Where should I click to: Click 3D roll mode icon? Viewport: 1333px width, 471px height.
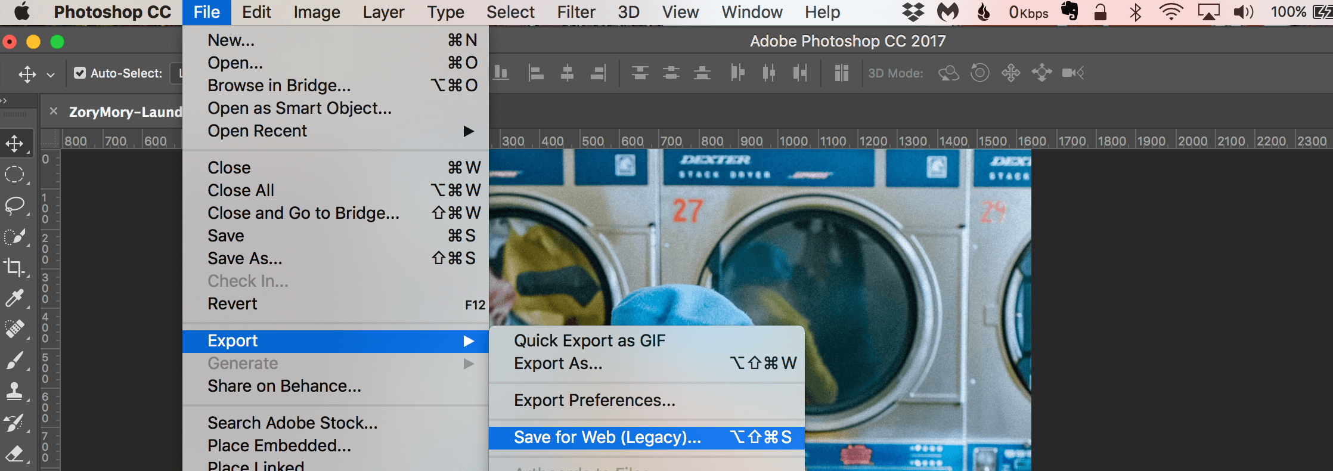click(x=979, y=73)
